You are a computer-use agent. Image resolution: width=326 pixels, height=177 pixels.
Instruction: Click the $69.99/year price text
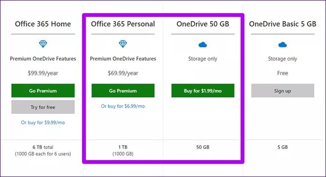click(x=123, y=73)
